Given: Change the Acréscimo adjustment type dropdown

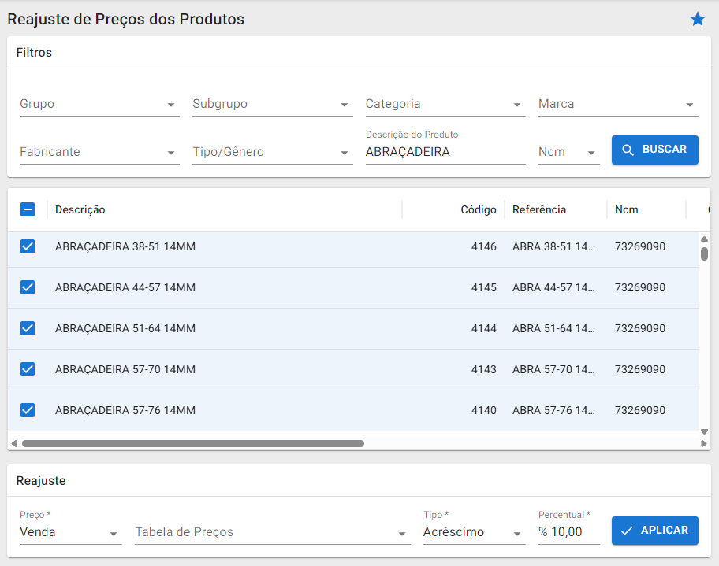Looking at the screenshot, I should (x=474, y=533).
